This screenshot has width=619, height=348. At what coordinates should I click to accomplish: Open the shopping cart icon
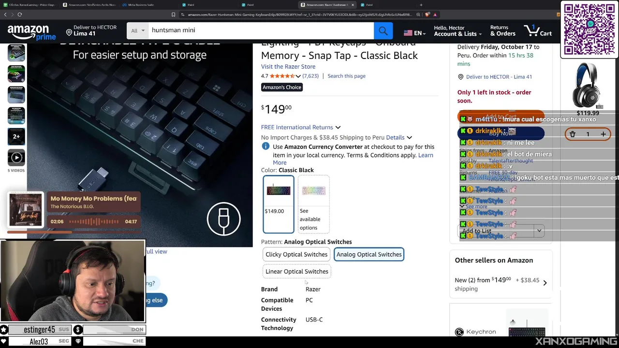point(538,31)
